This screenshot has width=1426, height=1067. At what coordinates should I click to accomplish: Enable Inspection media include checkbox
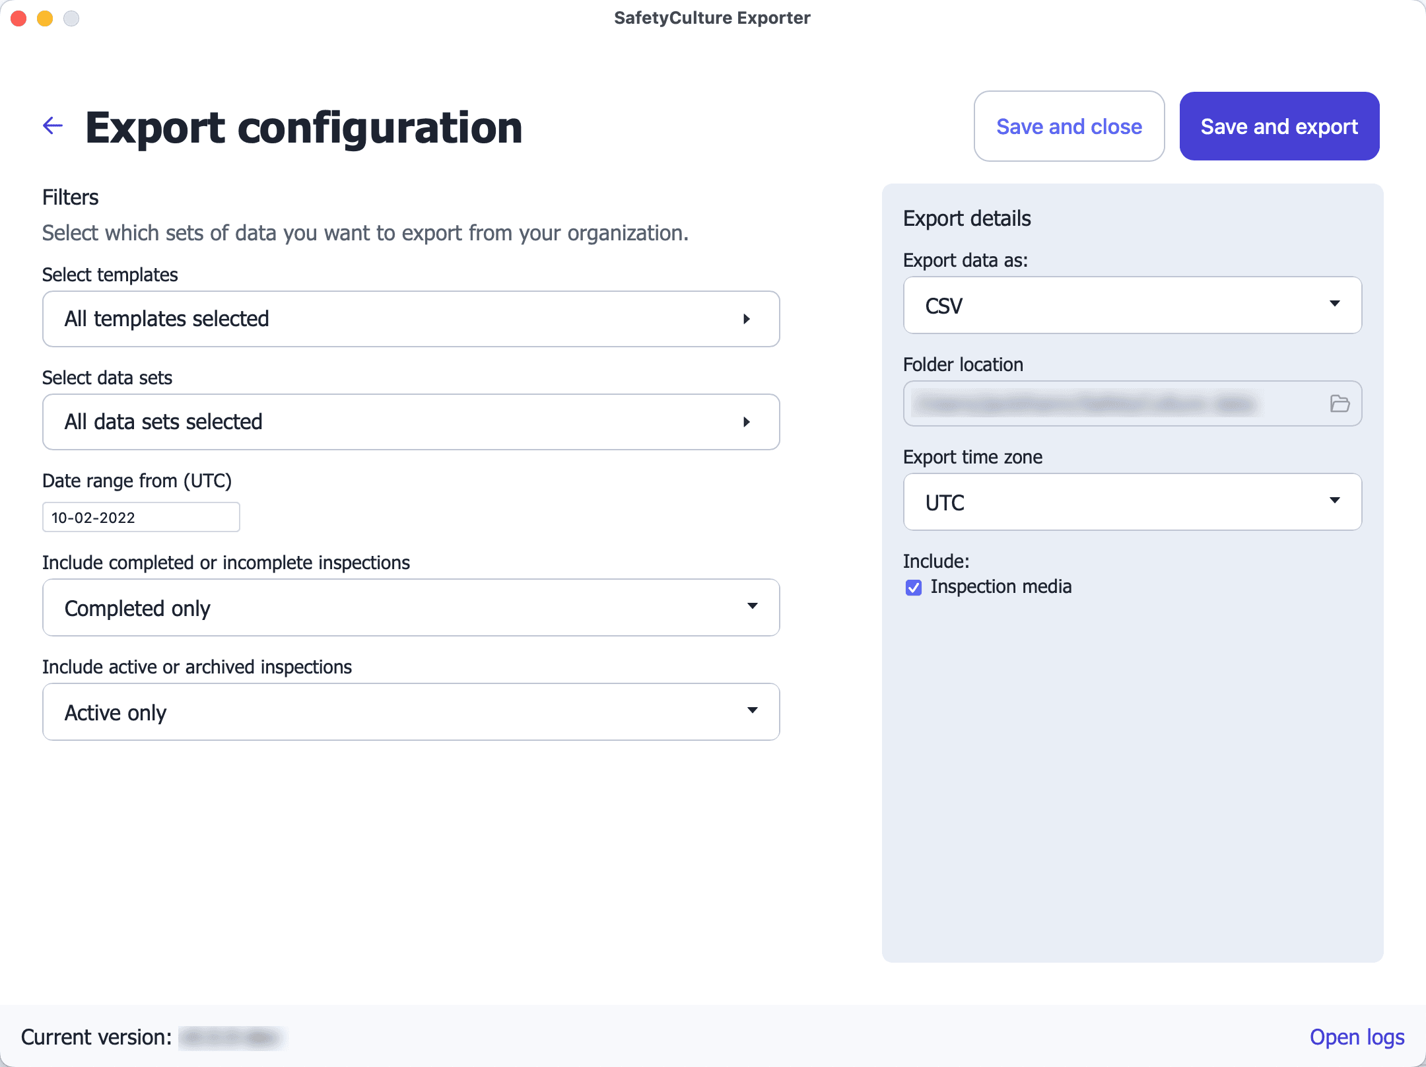point(915,587)
